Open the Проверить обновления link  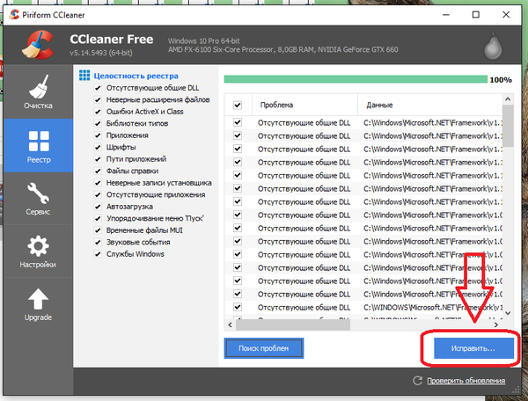pyautogui.click(x=466, y=381)
